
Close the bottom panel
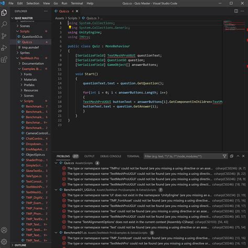click(x=243, y=156)
